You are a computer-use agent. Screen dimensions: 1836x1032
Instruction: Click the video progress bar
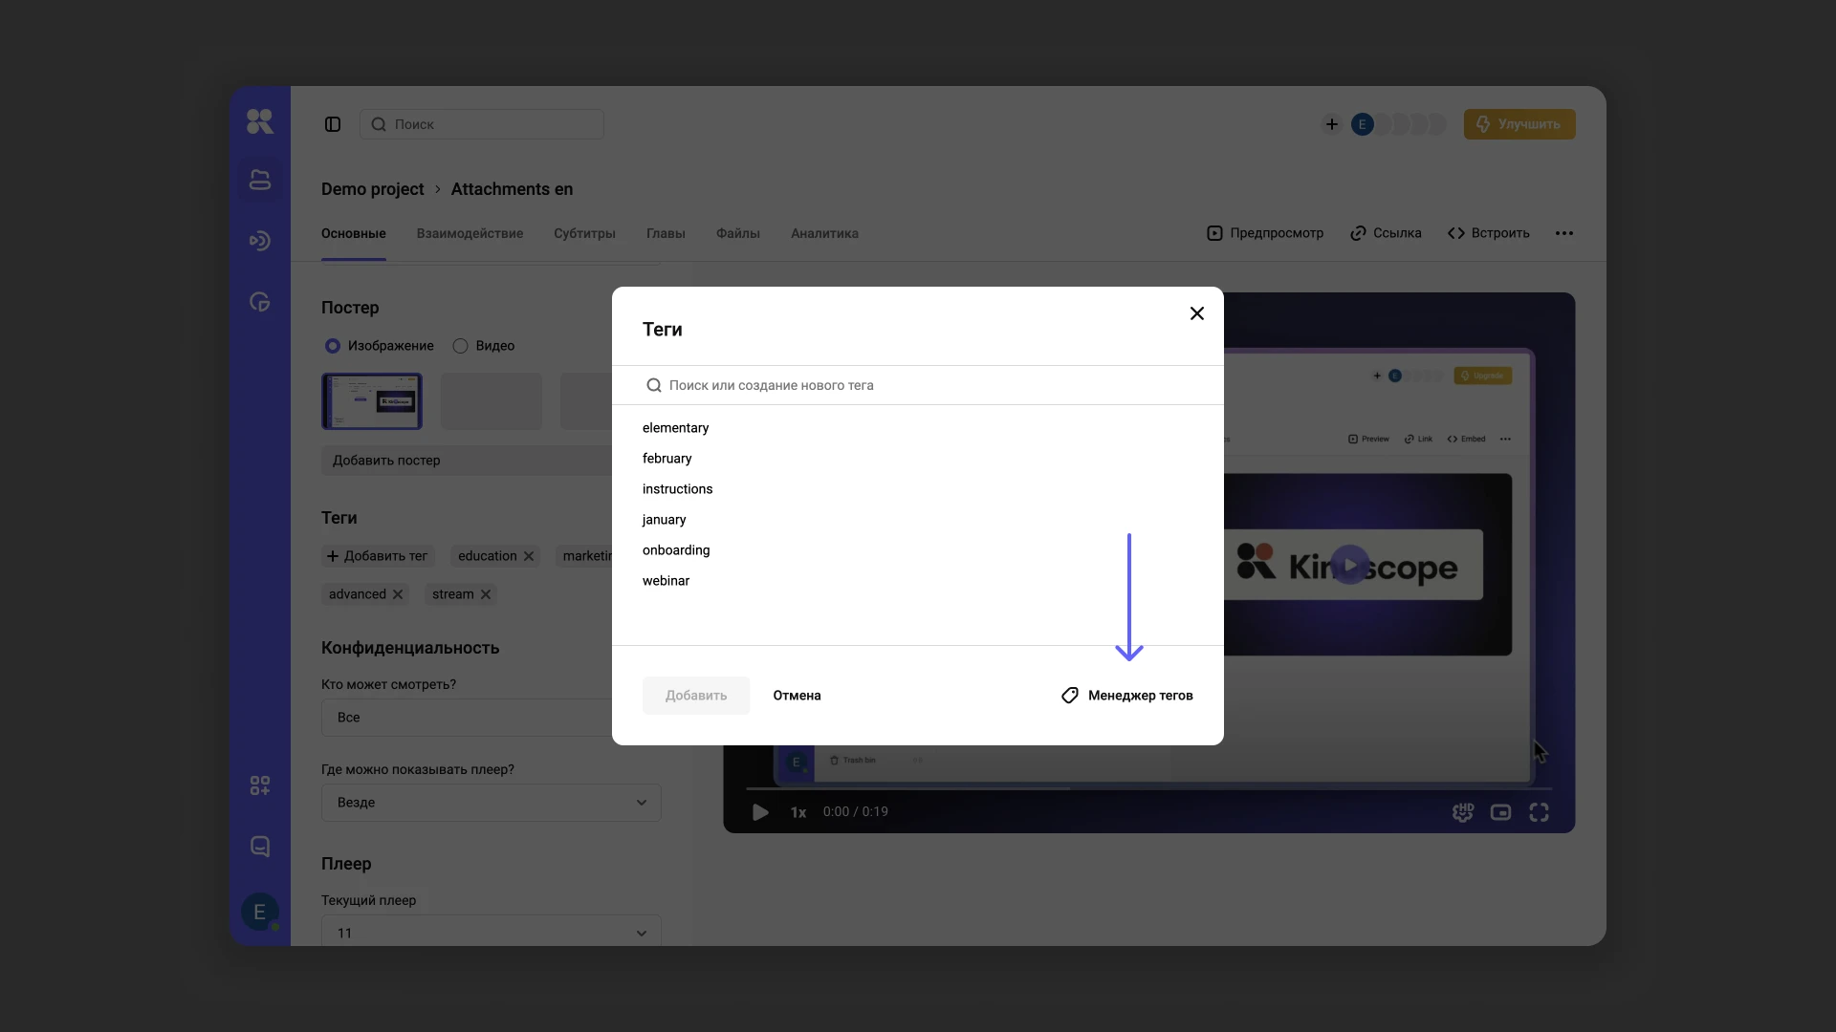click(x=1147, y=788)
